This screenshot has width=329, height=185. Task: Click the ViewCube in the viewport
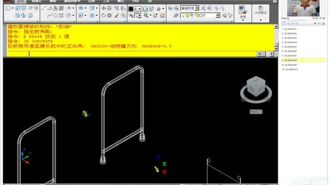pyautogui.click(x=256, y=86)
